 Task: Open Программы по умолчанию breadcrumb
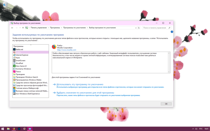(74, 28)
